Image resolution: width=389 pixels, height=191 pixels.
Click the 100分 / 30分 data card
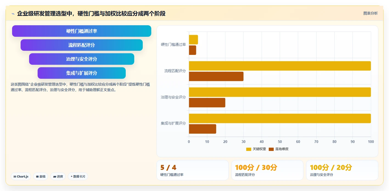[x=267, y=170]
